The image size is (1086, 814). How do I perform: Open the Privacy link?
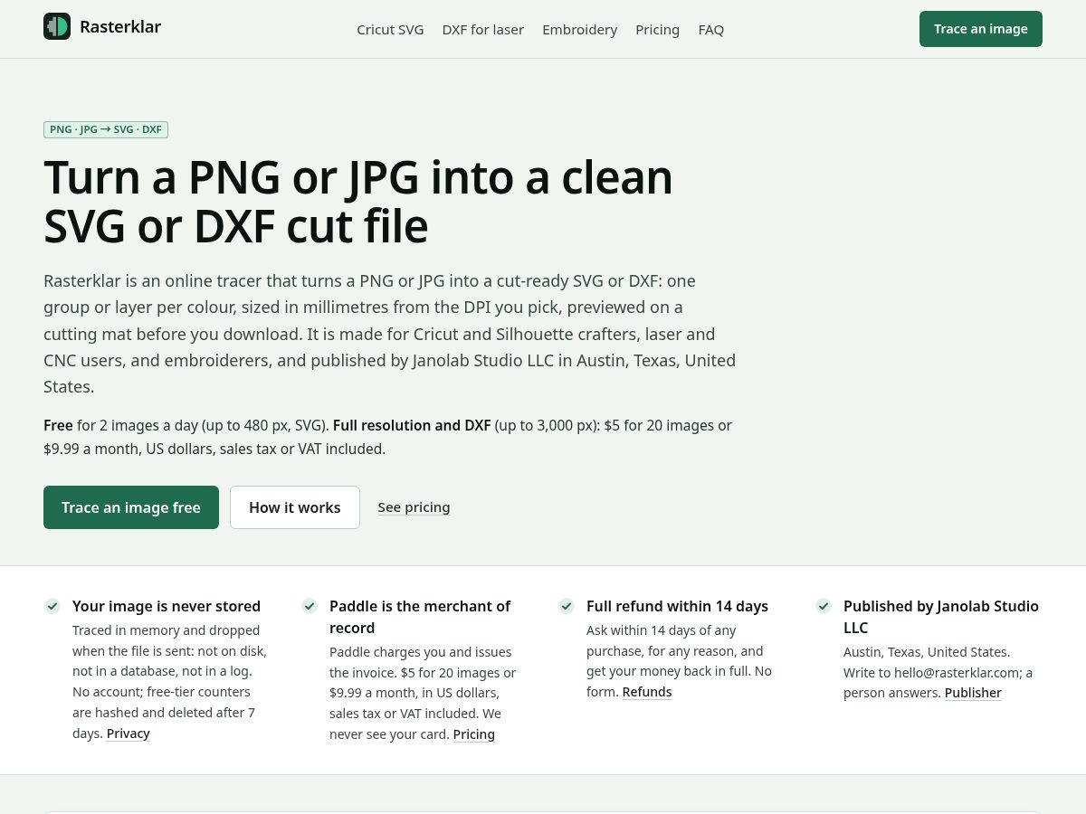point(129,734)
